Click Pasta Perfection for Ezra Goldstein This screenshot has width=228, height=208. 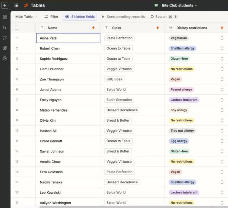(x=119, y=172)
